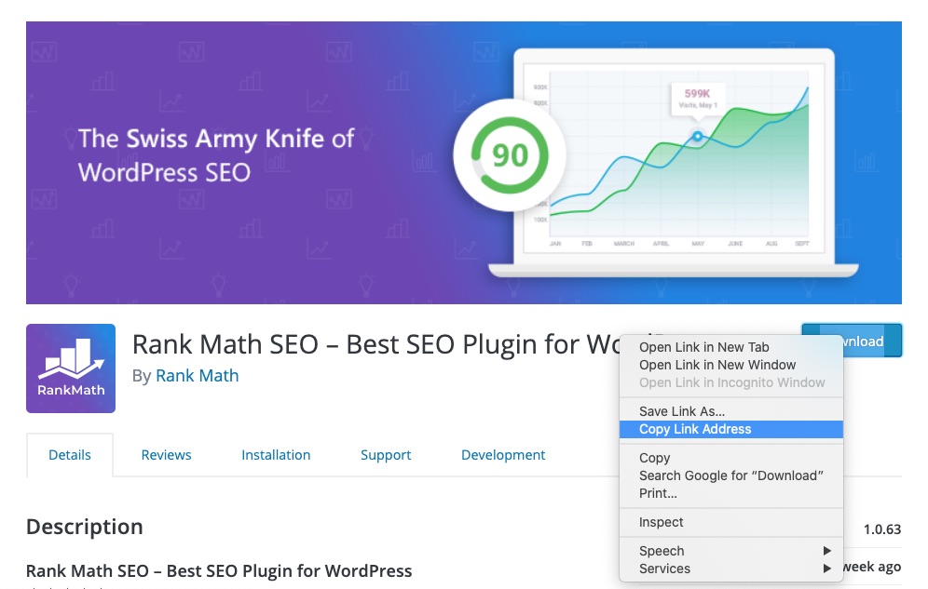Click the blue data point on chart
This screenshot has height=589, width=928.
[697, 137]
